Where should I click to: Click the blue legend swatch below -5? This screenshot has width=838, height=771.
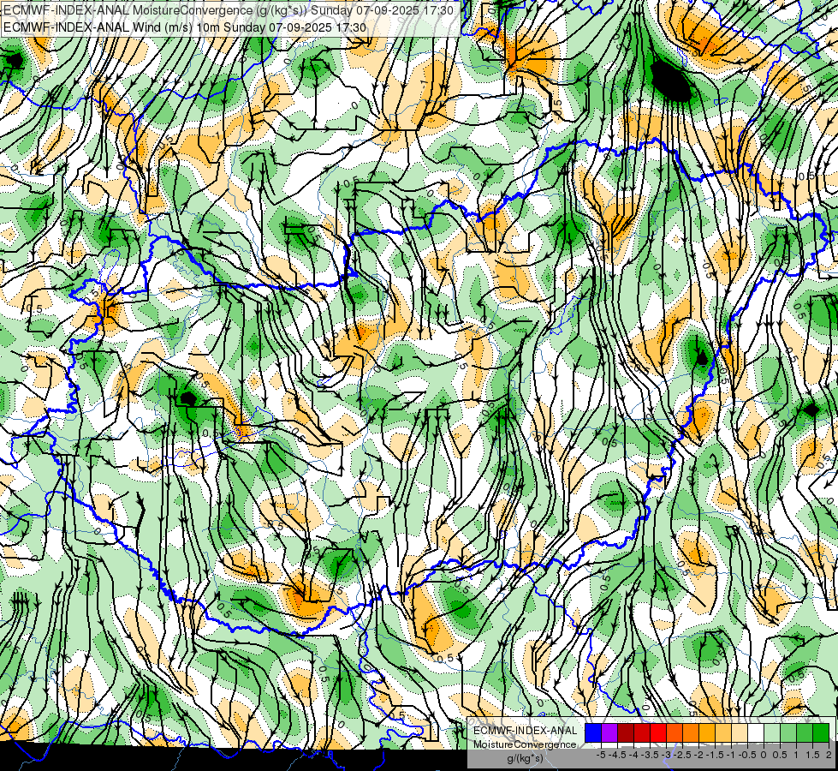coord(593,733)
